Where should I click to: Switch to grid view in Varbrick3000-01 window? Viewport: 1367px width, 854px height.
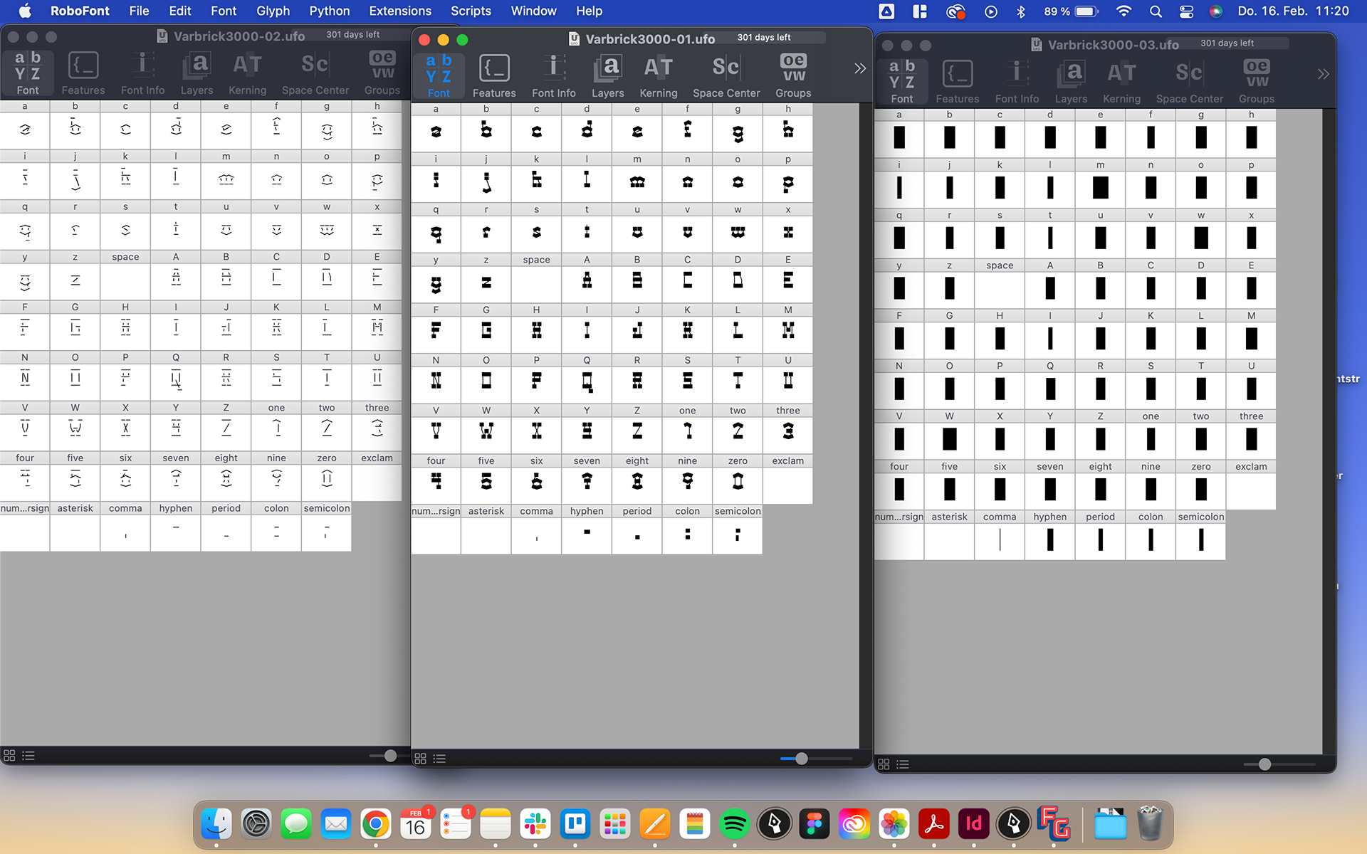pos(420,759)
